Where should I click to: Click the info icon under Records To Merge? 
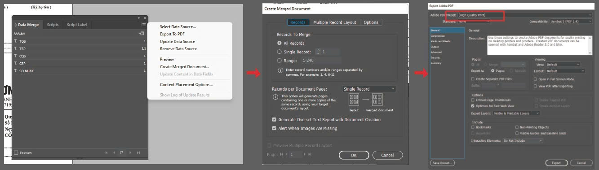click(x=280, y=70)
